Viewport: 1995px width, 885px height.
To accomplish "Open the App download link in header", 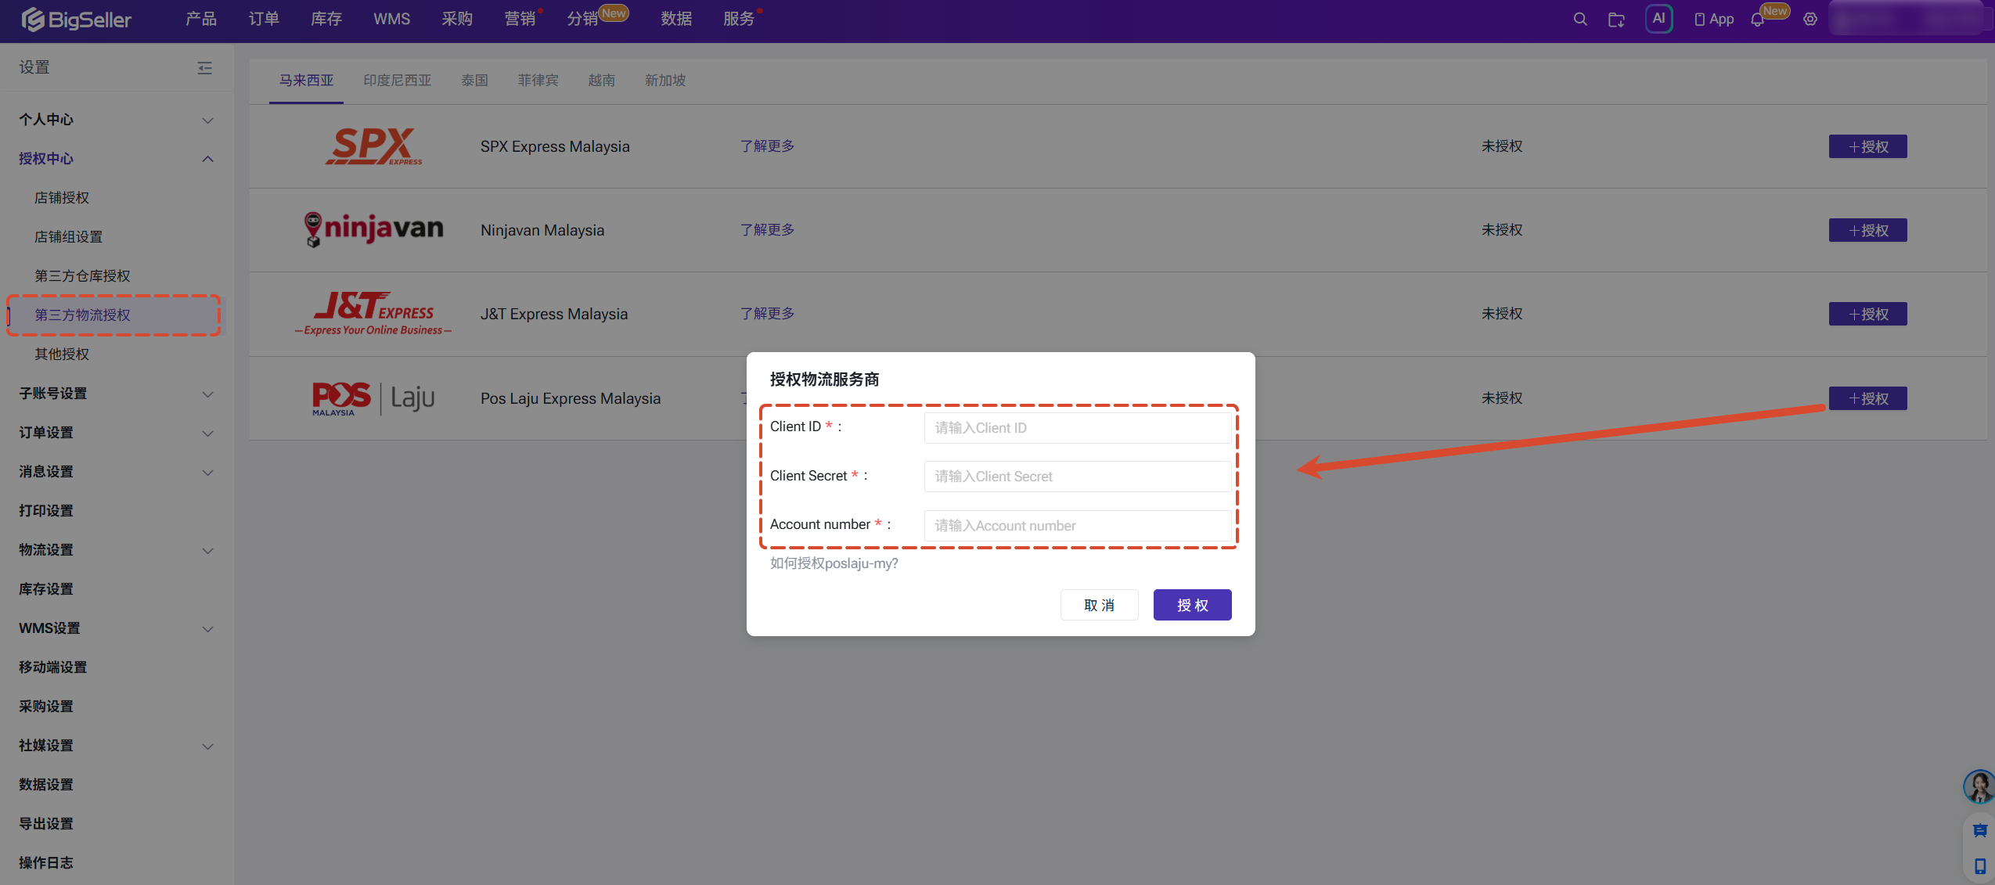I will 1714,19.
